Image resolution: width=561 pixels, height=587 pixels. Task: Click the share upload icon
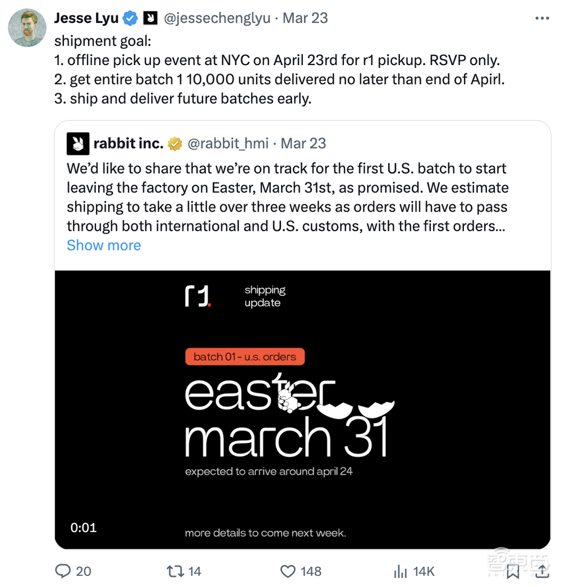(x=542, y=571)
